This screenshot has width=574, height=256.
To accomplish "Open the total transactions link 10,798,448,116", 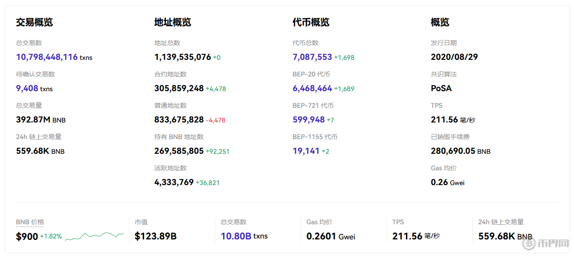I will (x=47, y=57).
